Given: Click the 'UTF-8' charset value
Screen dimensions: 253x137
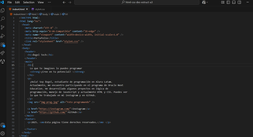Looking at the screenshot, I should click(48, 28).
